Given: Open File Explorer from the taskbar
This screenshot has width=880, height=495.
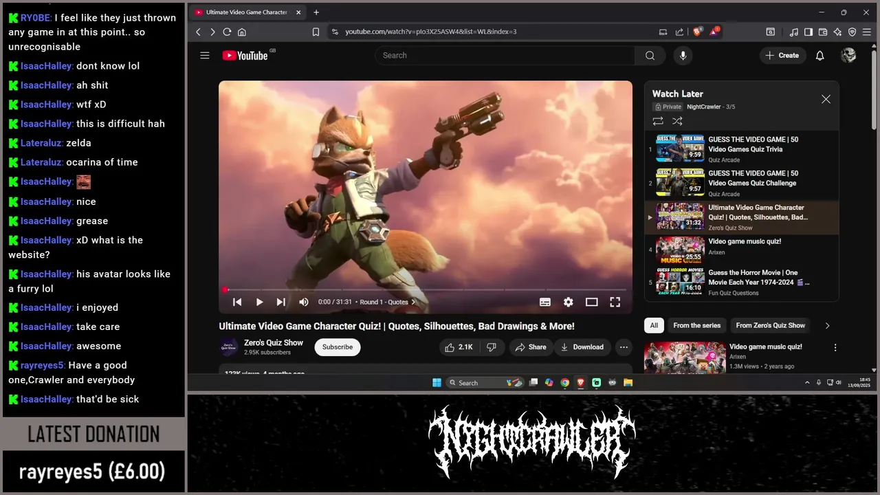Looking at the screenshot, I should click(628, 383).
